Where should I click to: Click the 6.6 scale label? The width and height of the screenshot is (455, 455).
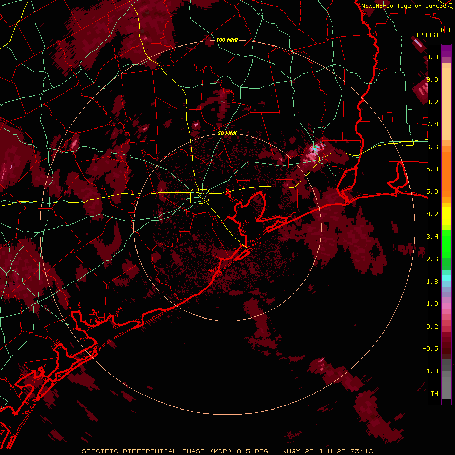[432, 147]
